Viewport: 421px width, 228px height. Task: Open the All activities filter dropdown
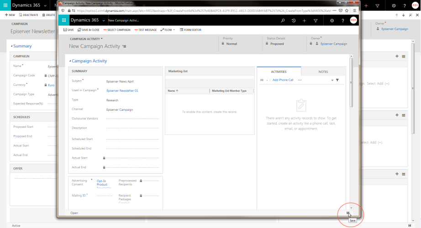pyautogui.click(x=264, y=80)
